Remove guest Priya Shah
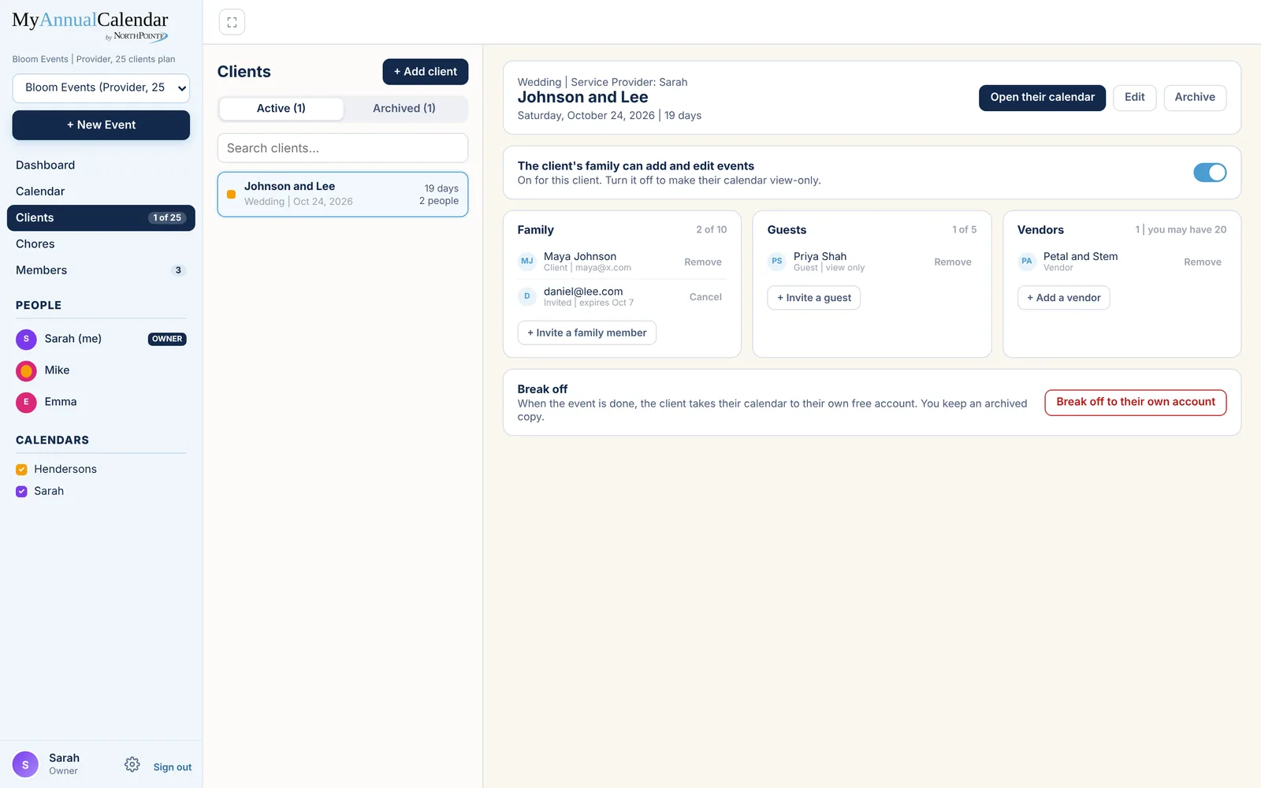The width and height of the screenshot is (1261, 788). [x=953, y=262]
